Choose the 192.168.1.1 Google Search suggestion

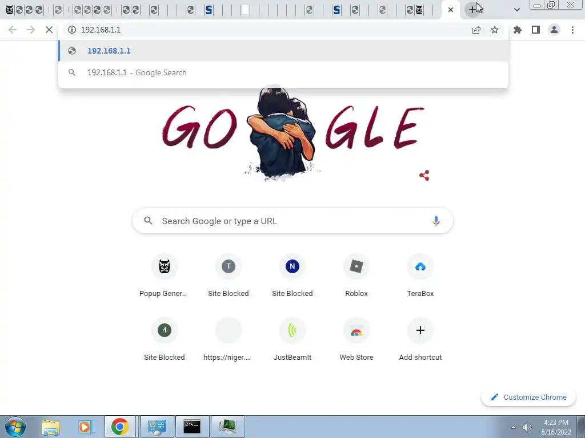point(283,72)
